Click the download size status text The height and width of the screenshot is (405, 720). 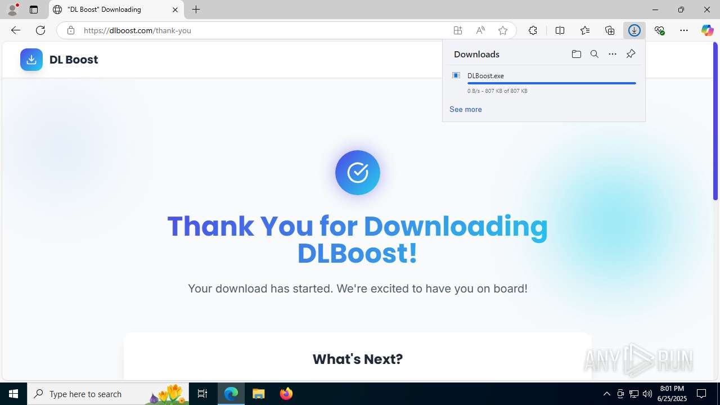[x=497, y=91]
